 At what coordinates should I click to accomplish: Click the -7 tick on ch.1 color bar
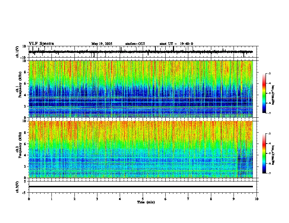(269, 113)
